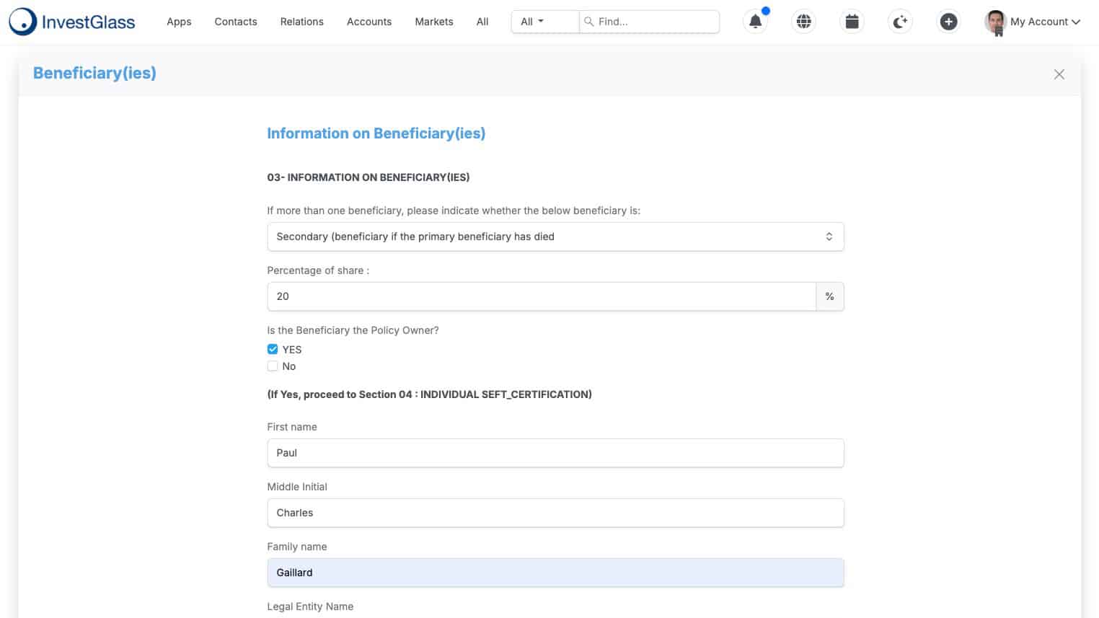
Task: Open the Relations menu
Action: click(301, 22)
